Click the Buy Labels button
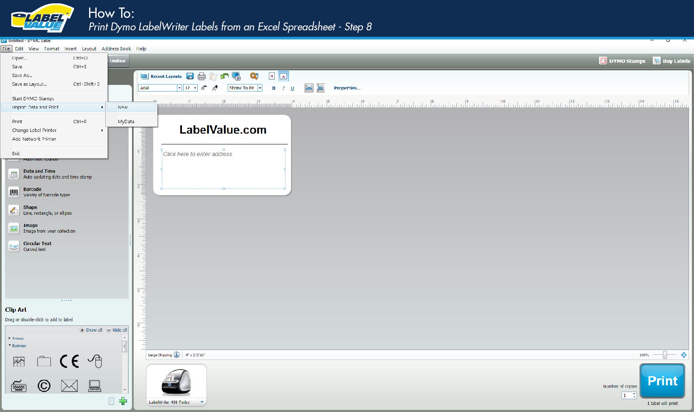Screen dimensions: 694x412 (672, 61)
